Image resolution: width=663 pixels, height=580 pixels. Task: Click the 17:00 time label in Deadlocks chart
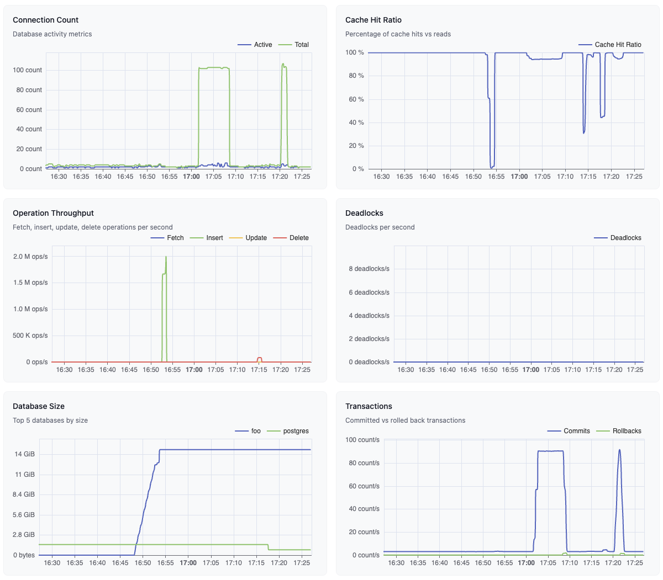tap(531, 370)
